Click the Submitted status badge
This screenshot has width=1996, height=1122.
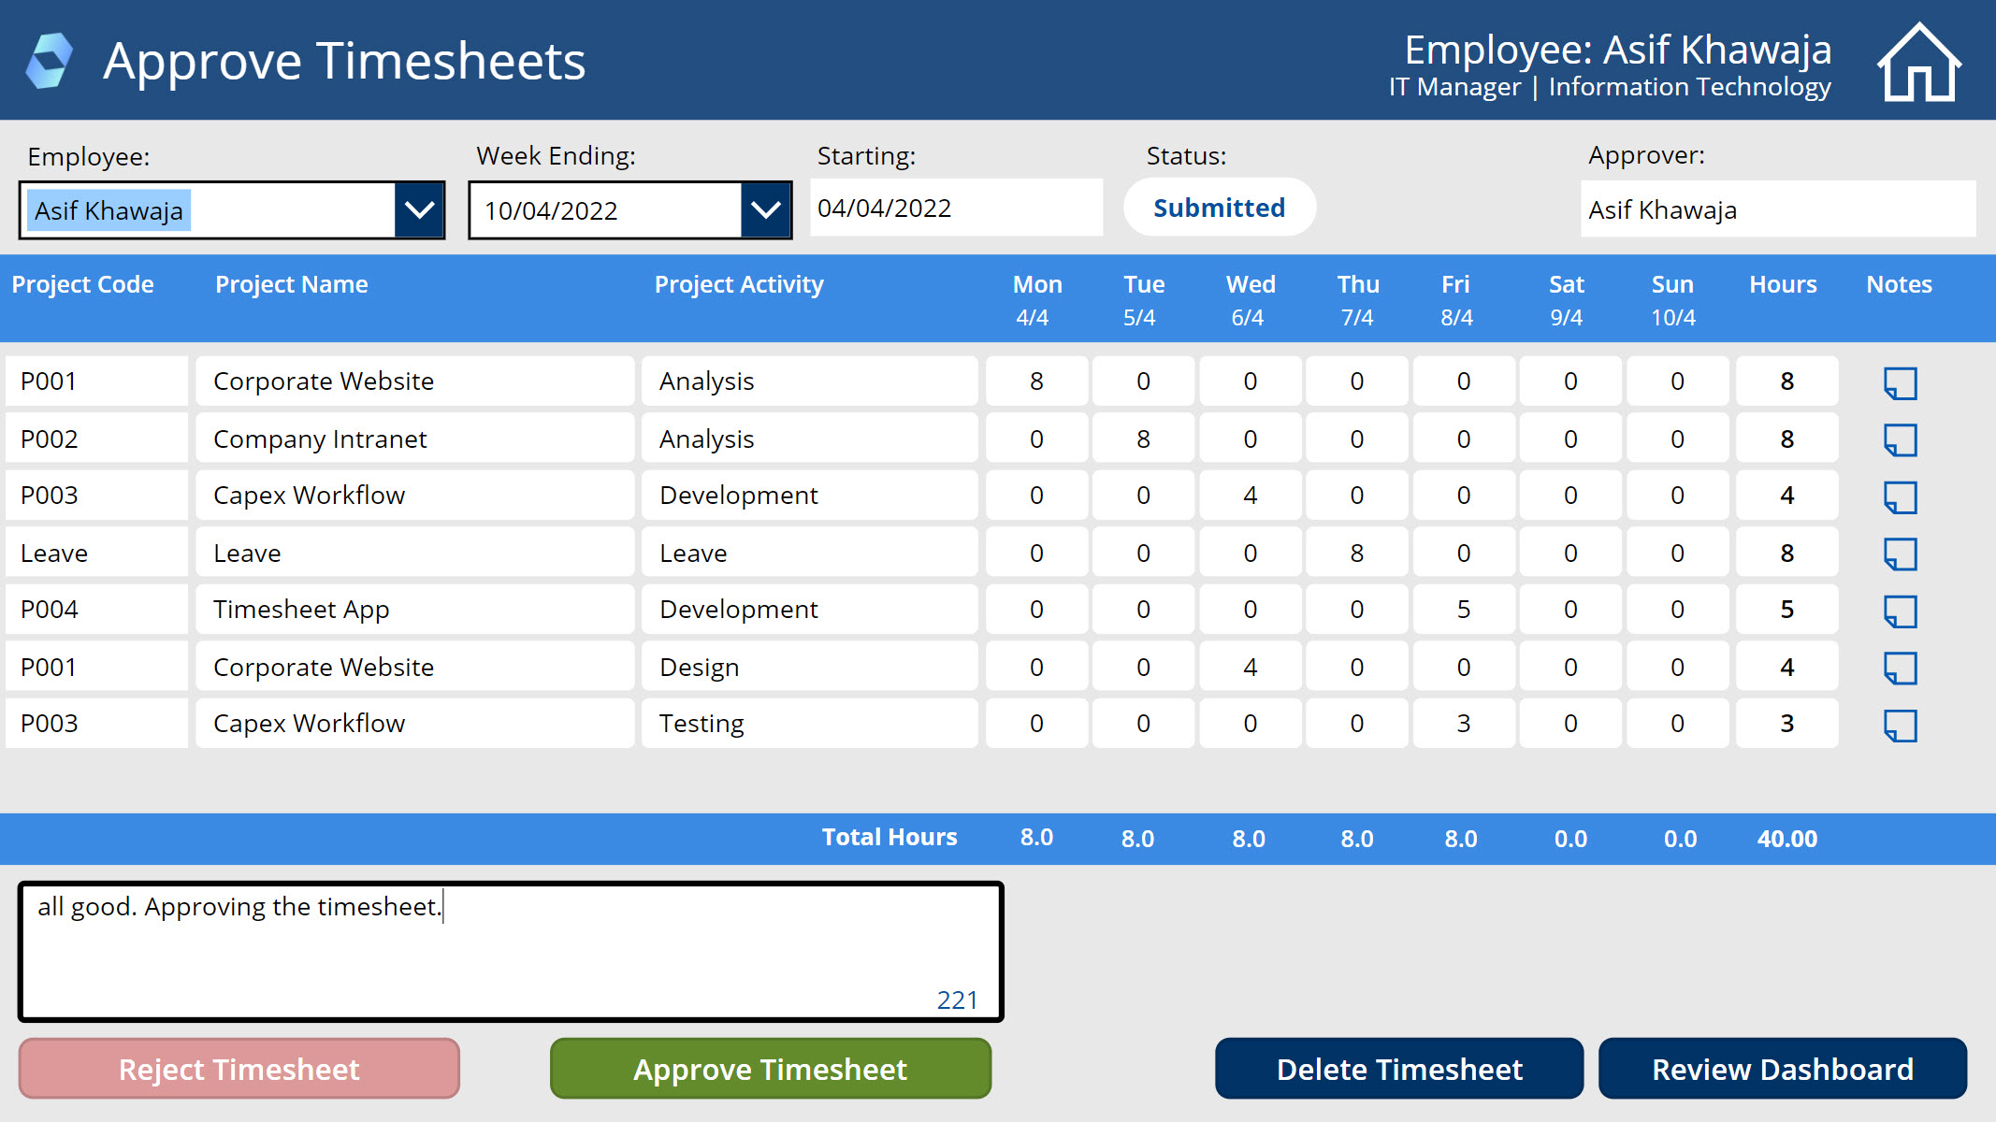[x=1219, y=208]
